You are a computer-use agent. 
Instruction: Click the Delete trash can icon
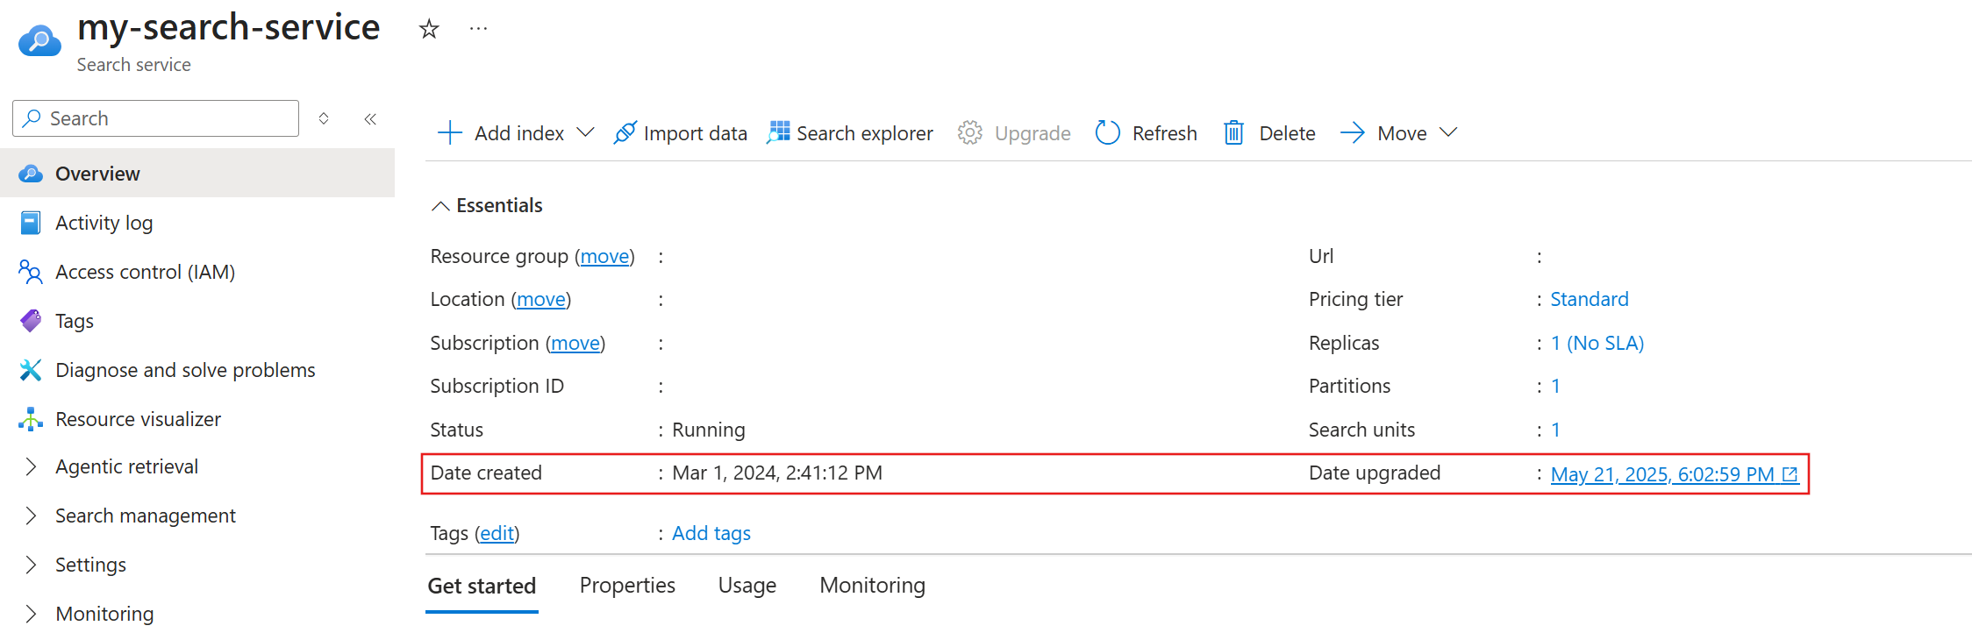[1233, 132]
